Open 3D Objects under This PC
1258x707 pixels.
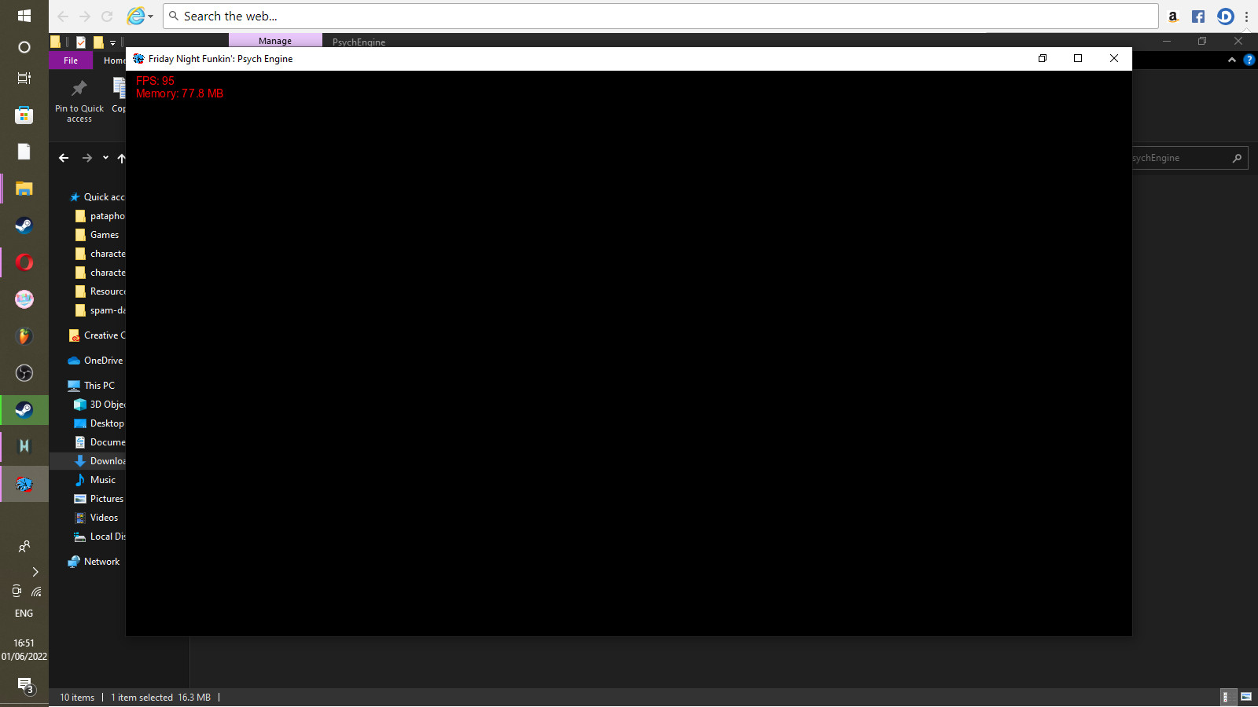(100, 405)
